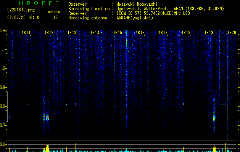Click the 1615 time marker

tap(118, 32)
